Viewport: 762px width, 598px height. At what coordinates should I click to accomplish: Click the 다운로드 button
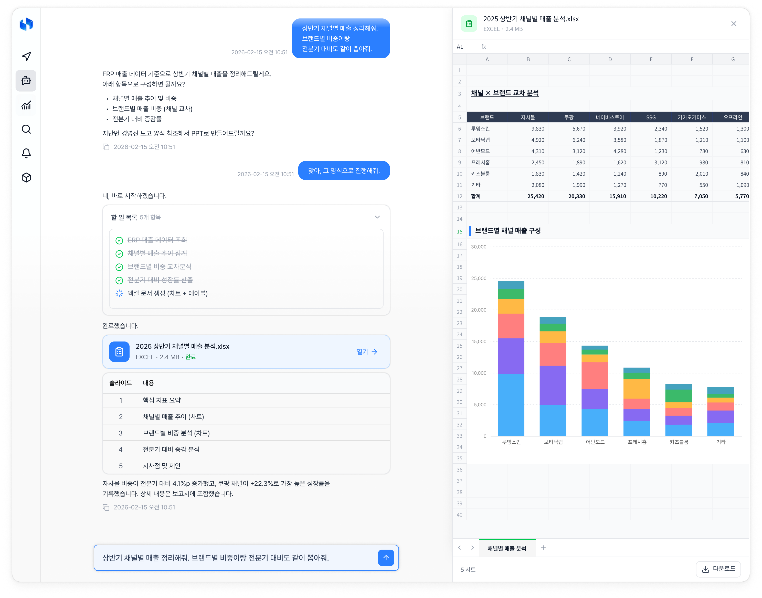(718, 569)
